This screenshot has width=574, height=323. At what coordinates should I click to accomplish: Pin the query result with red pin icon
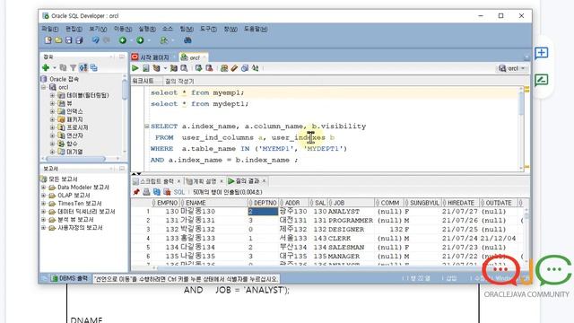(x=136, y=192)
